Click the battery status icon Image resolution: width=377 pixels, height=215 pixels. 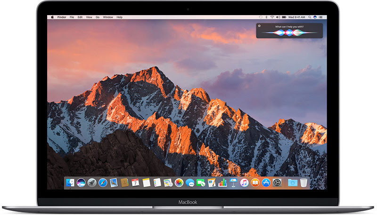pos(284,17)
